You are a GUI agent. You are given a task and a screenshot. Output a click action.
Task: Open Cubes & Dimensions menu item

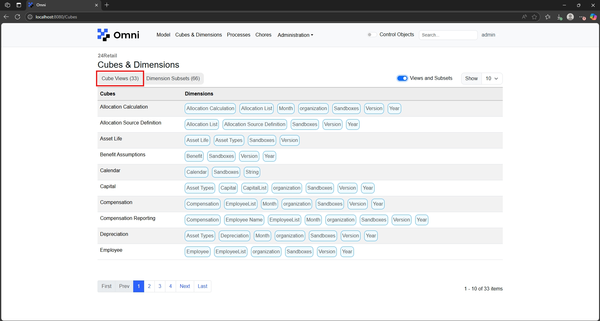point(199,35)
